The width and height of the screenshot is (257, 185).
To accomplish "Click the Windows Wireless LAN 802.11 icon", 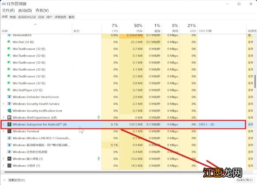I will pyautogui.click(x=9, y=138).
